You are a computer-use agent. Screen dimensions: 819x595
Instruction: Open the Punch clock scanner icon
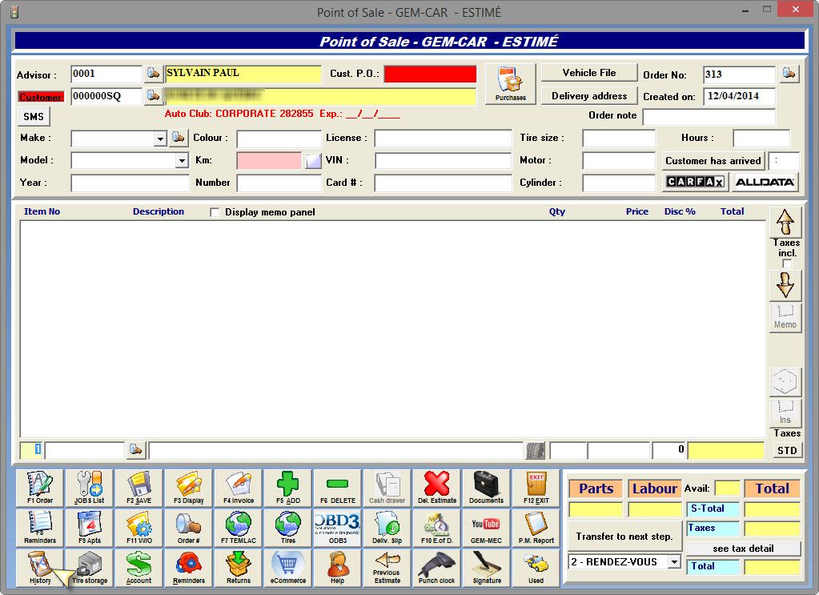[436, 568]
